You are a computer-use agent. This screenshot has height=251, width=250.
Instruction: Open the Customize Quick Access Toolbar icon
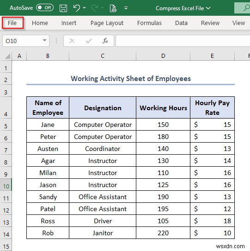pyautogui.click(x=126, y=8)
